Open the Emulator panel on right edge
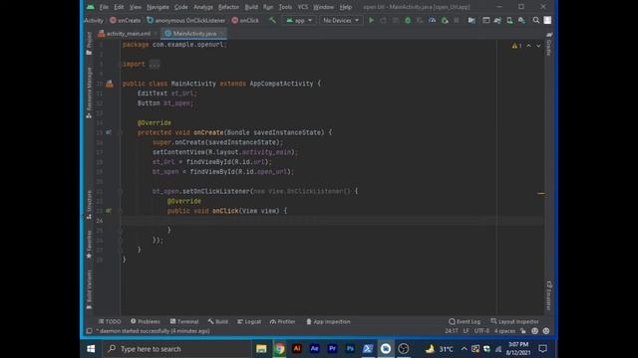 point(549,295)
